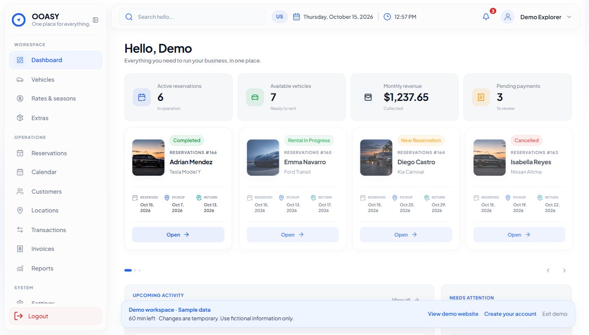Click pickup pin icon on Adrian Mendez card
The width and height of the screenshot is (589, 335).
pyautogui.click(x=167, y=198)
